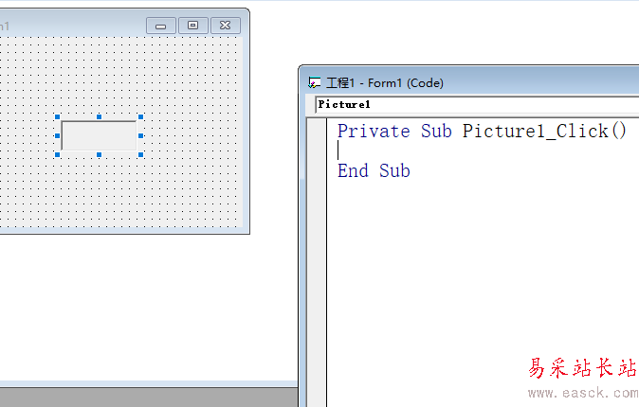Click bottom-middle resize handle of picture box
639x407 pixels.
[99, 153]
